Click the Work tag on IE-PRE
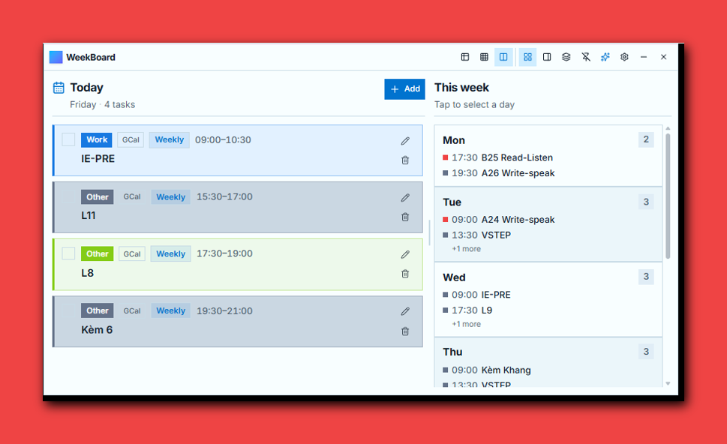 point(97,139)
